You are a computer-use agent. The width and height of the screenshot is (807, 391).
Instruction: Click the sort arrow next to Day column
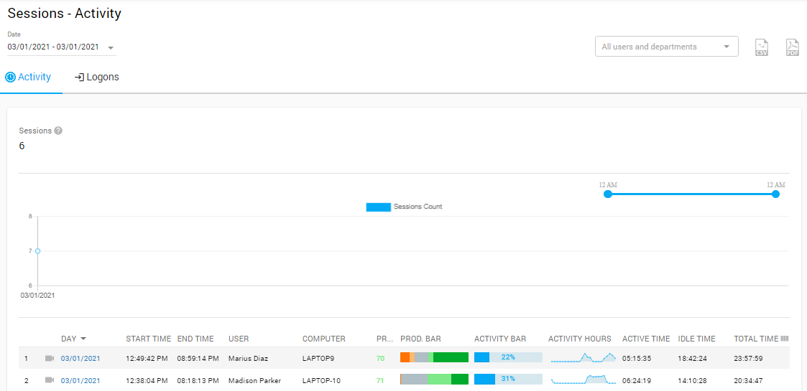click(83, 339)
